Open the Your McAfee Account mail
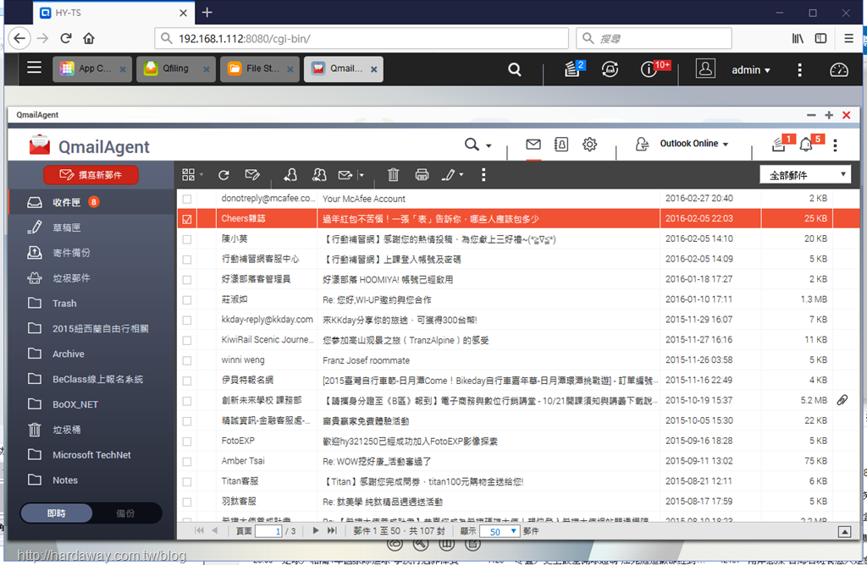Image resolution: width=867 pixels, height=565 pixels. click(364, 199)
